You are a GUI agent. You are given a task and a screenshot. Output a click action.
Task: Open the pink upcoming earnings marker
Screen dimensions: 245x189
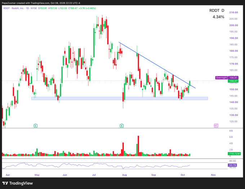point(216,125)
